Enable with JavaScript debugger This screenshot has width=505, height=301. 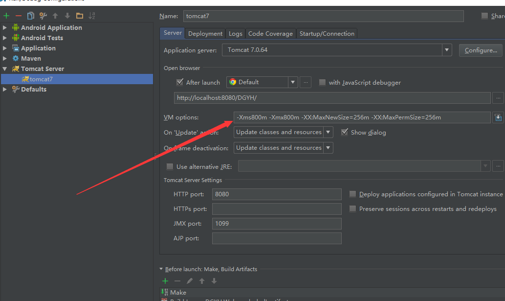point(322,83)
